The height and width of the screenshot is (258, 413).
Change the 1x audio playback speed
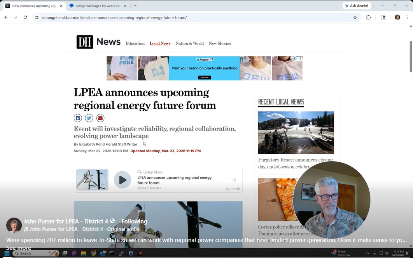pos(234,180)
